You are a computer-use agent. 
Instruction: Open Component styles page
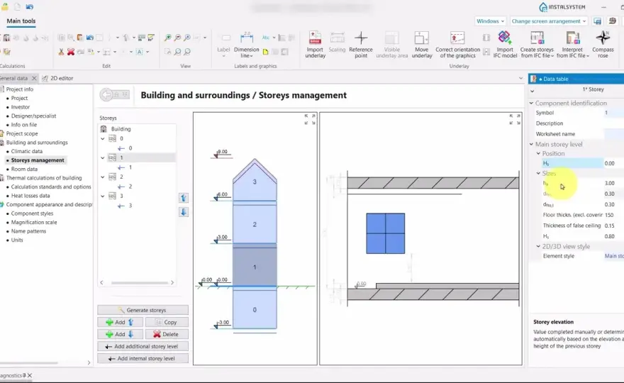[32, 213]
